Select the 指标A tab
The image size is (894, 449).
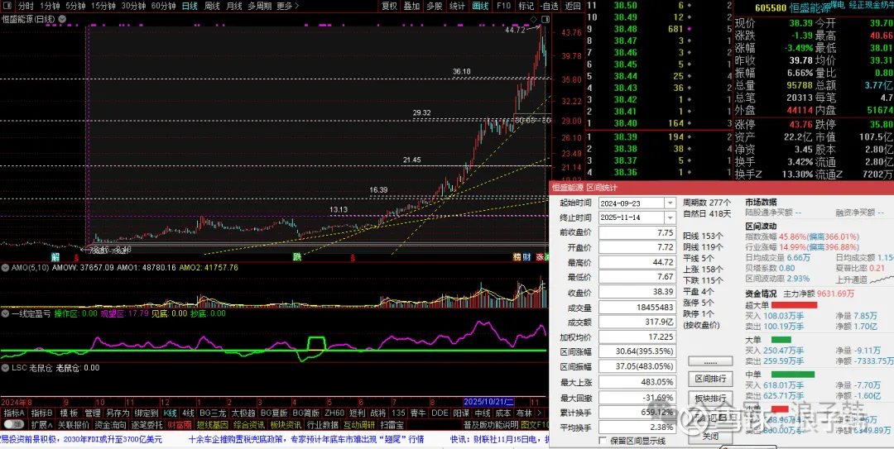16,413
